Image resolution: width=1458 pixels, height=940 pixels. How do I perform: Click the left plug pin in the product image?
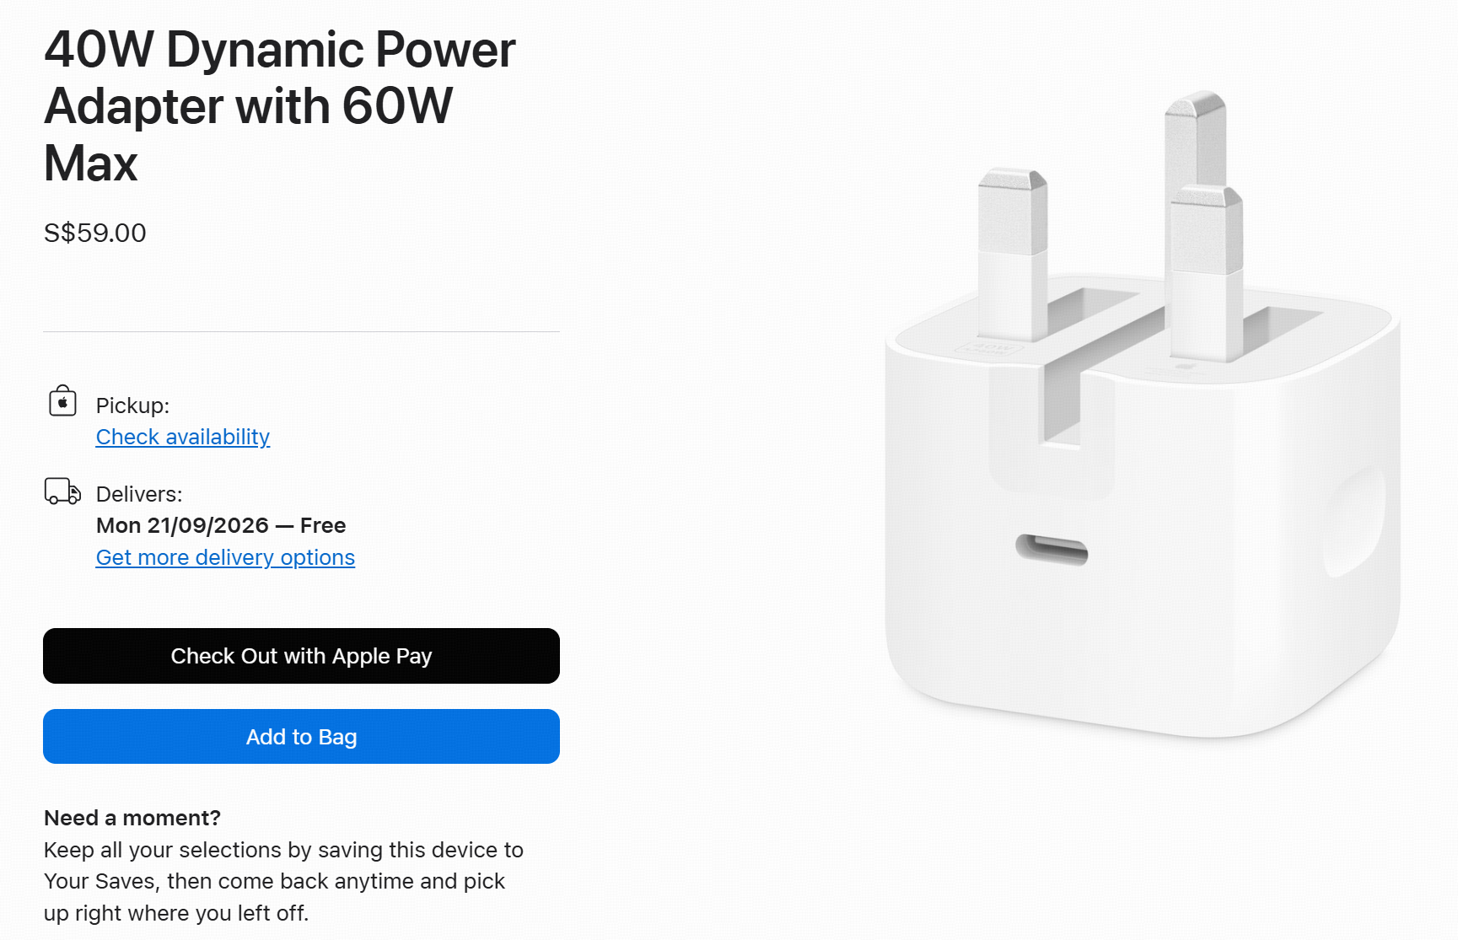1013,253
